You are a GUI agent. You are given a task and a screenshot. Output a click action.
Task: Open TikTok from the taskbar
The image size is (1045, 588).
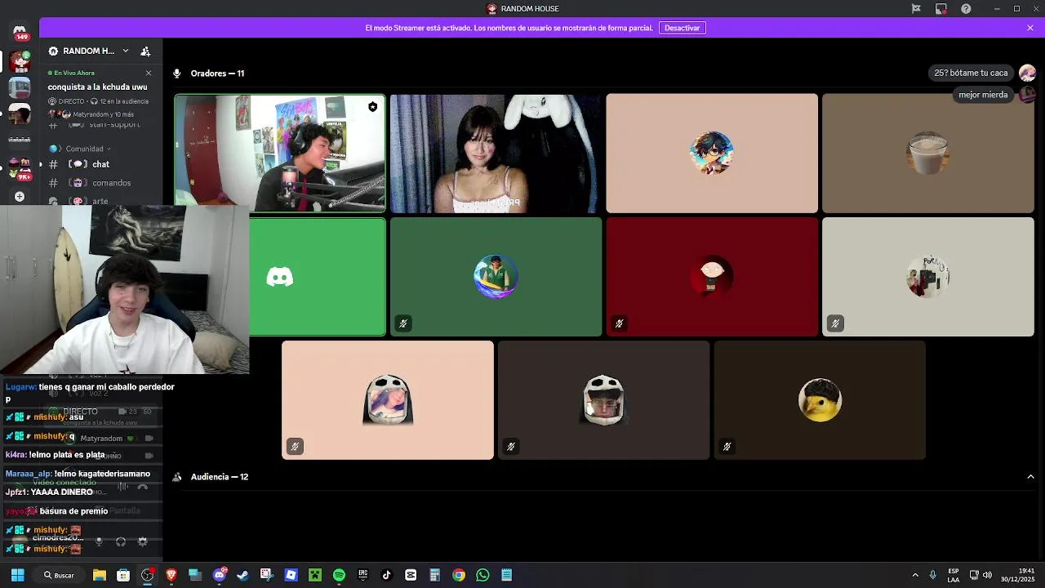coord(386,575)
